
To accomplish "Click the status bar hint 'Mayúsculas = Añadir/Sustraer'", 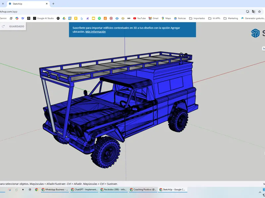I will point(48,184).
